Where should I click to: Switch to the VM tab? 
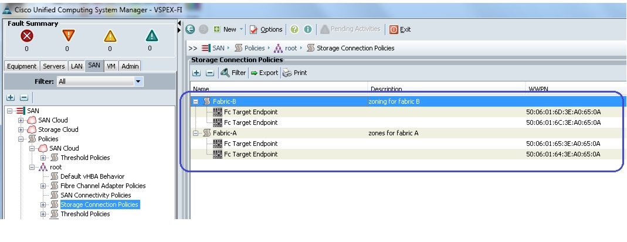[111, 66]
